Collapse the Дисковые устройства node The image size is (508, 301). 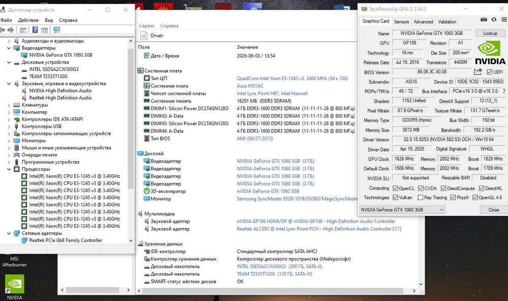tap(9, 62)
